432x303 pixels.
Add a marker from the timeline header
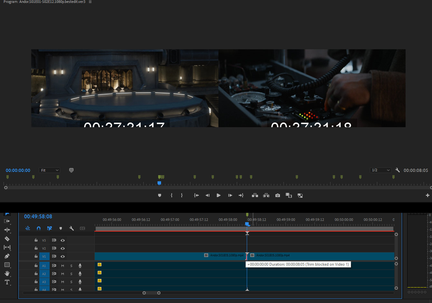(x=61, y=228)
